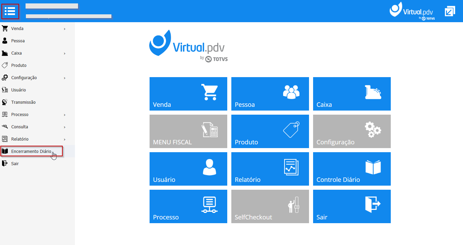Click the large Virtual.pdv by TOTVS logo
The image size is (463, 245).
188,46
